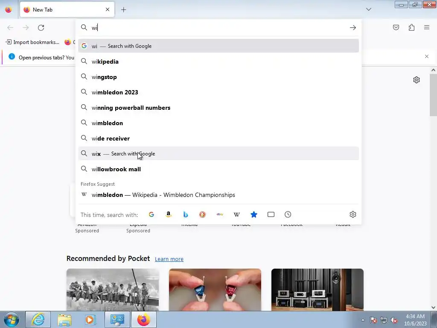Screen dimensions: 437x328
Task: Open a new tab with plus button
Action: [x=123, y=10]
